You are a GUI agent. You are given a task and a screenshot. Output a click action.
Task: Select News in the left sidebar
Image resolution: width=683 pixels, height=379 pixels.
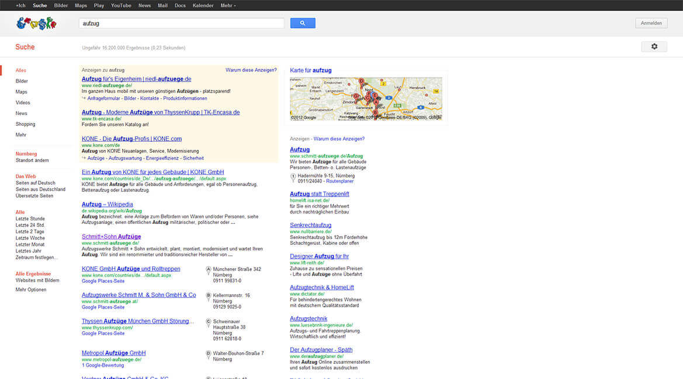(22, 113)
